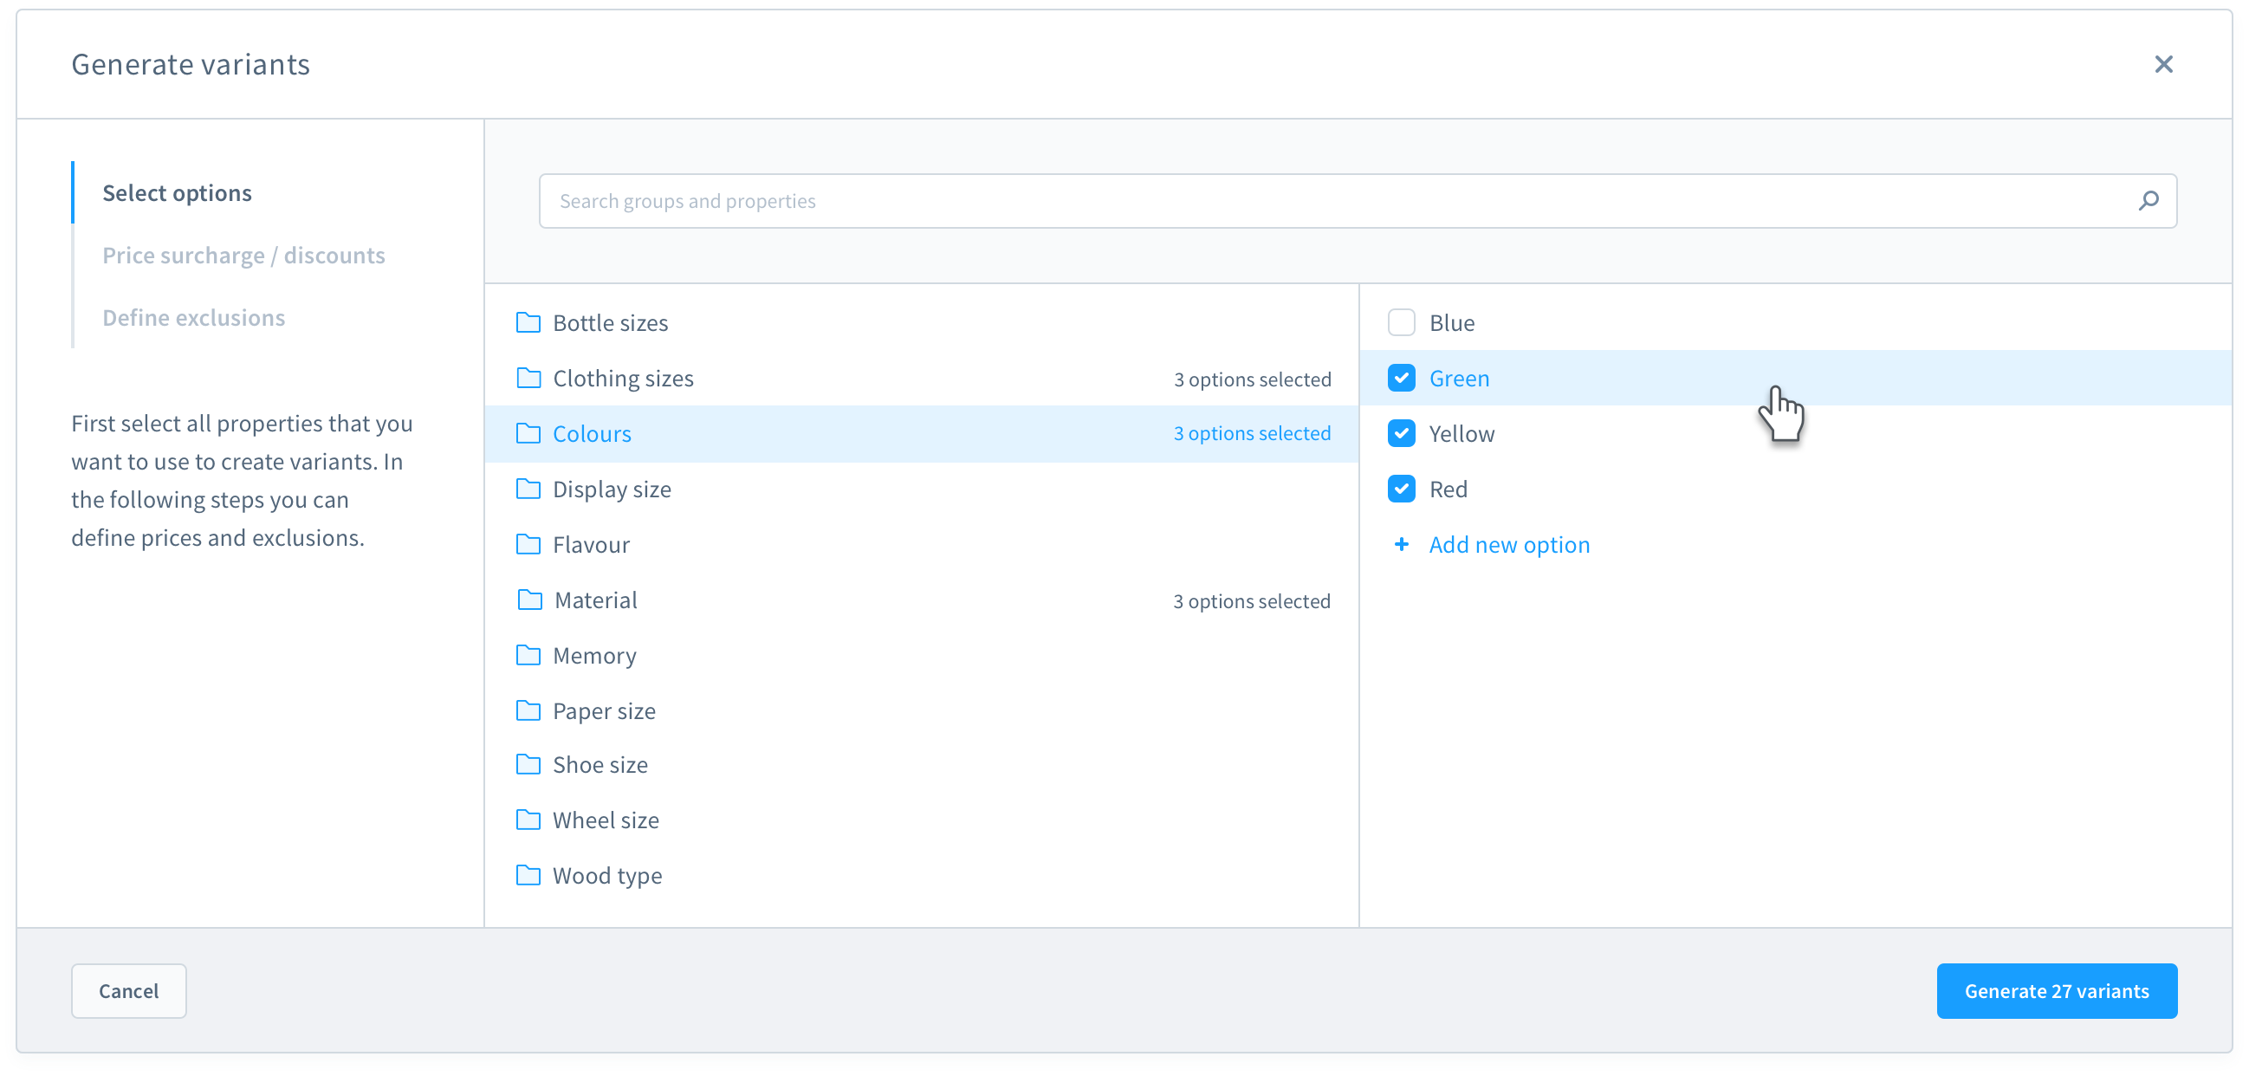This screenshot has width=2249, height=1076.
Task: Expand the Display size property group
Action: [x=611, y=489]
